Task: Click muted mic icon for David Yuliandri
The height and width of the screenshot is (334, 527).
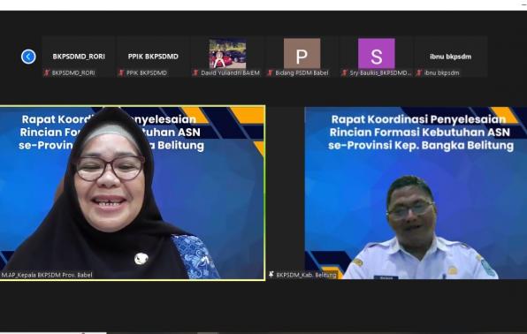Action: click(195, 72)
